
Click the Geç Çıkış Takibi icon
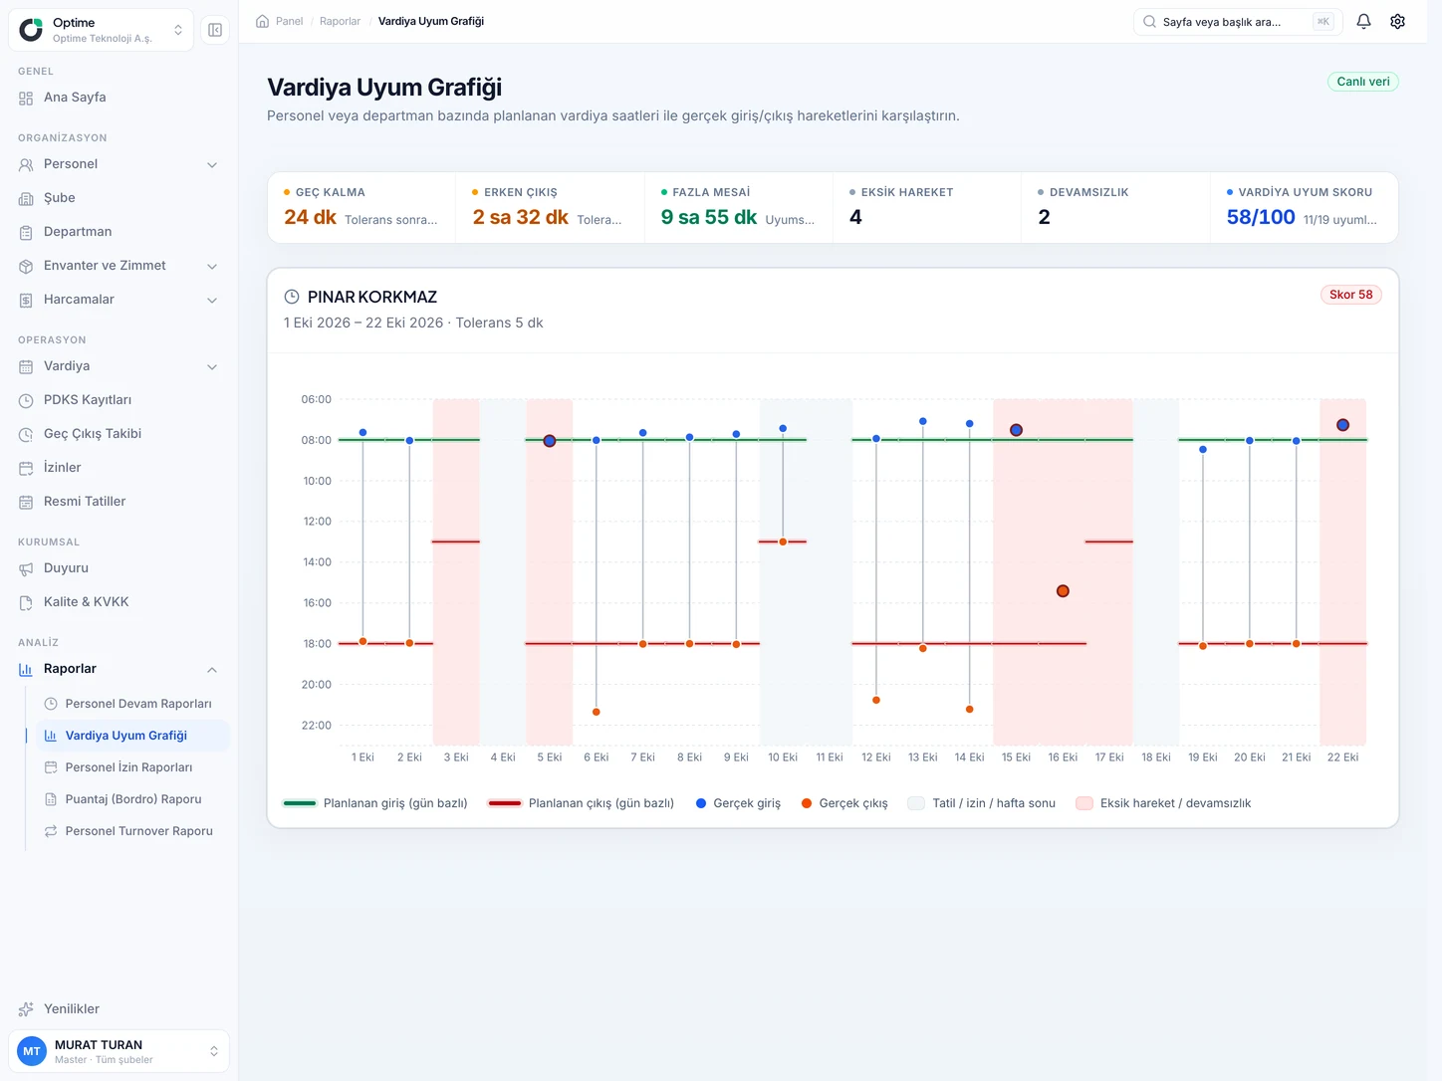26,434
